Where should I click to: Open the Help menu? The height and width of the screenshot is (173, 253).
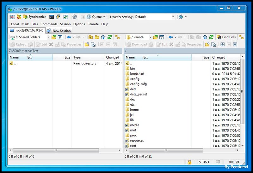105,24
